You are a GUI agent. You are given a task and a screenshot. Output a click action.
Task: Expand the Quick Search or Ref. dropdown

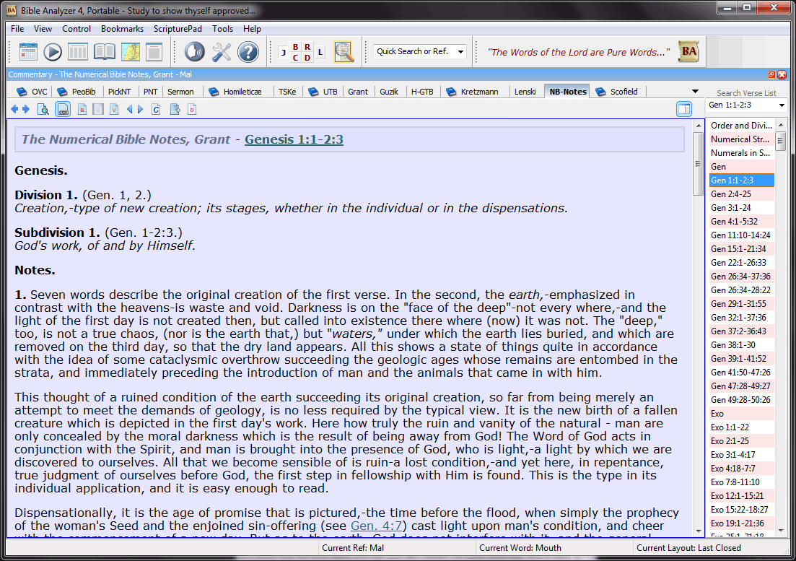point(461,52)
